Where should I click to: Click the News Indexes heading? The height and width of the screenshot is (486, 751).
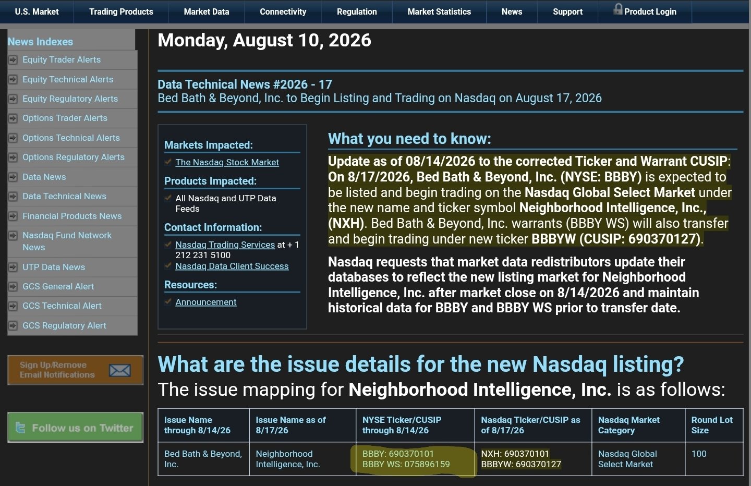point(40,42)
